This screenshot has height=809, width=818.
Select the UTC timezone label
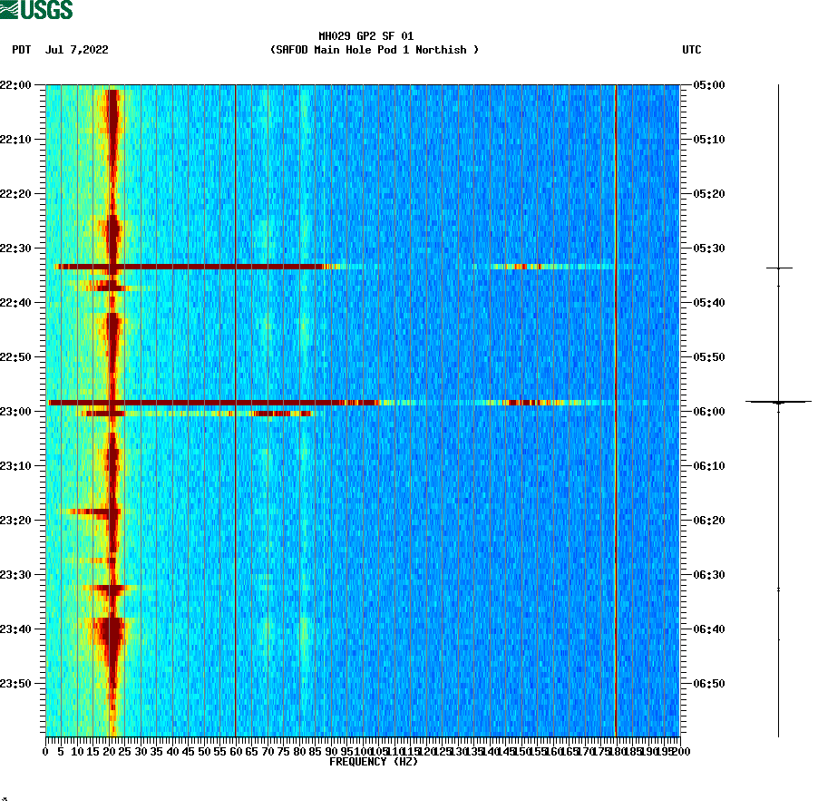tap(694, 51)
